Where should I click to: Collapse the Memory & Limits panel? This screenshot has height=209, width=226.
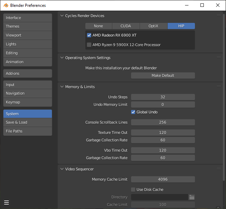point(62,87)
